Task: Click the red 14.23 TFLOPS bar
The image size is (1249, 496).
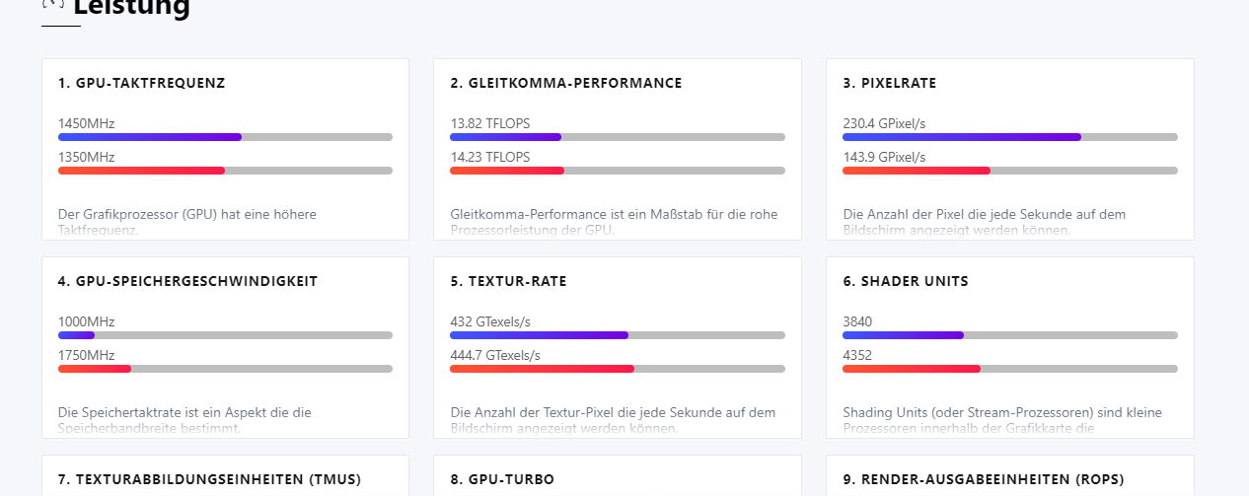Action: [507, 171]
